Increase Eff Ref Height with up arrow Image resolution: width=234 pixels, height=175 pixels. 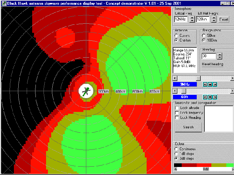[214, 18]
